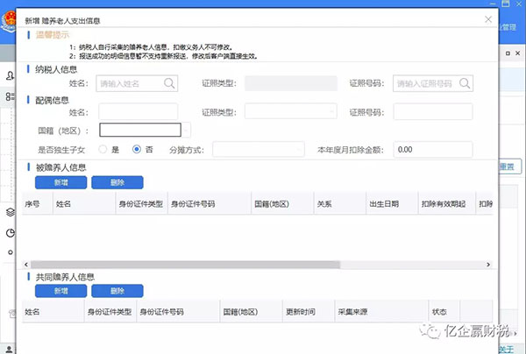
Task: Select 否 for 是否独生子女
Action: click(137, 149)
